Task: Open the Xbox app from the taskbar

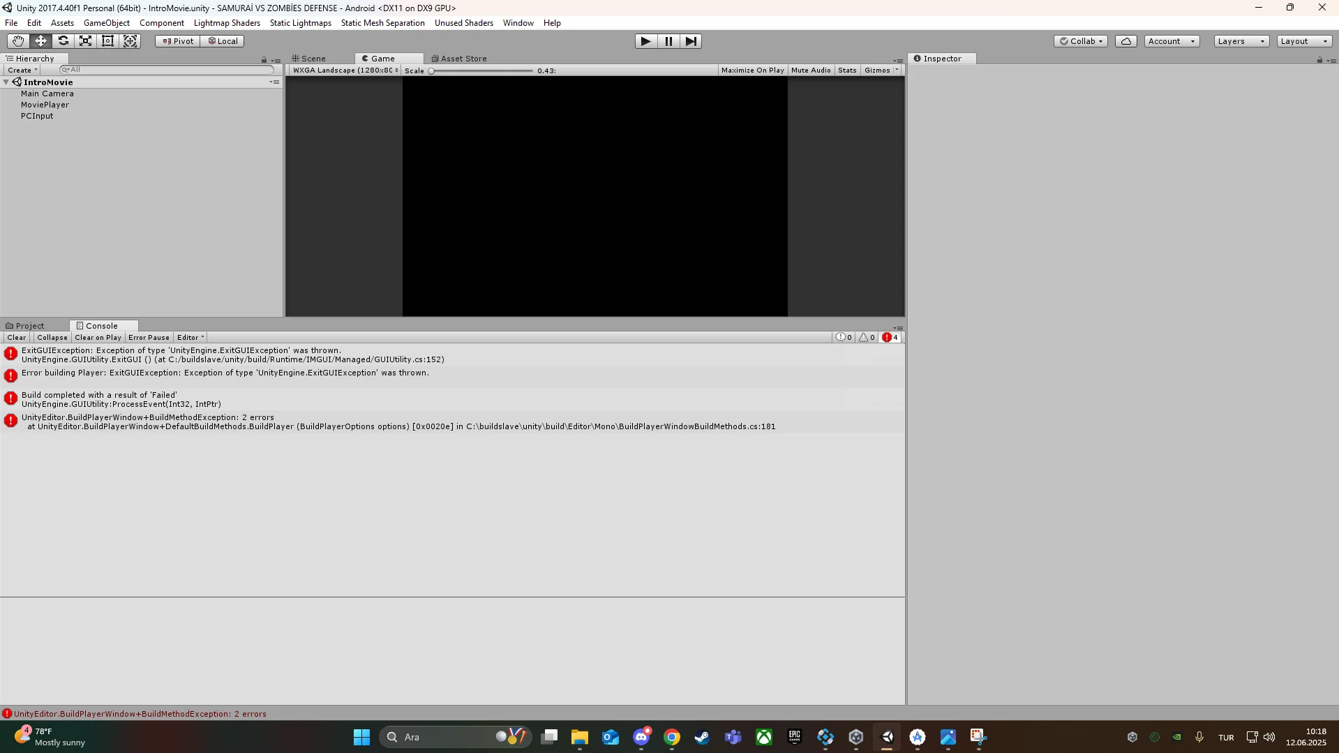Action: [x=764, y=737]
